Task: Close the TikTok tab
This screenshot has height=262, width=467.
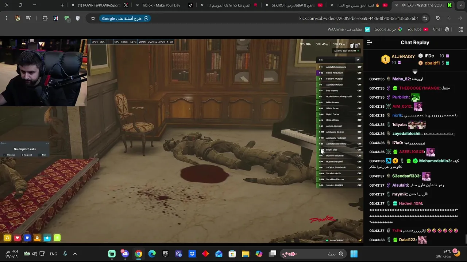Action: click(137, 5)
